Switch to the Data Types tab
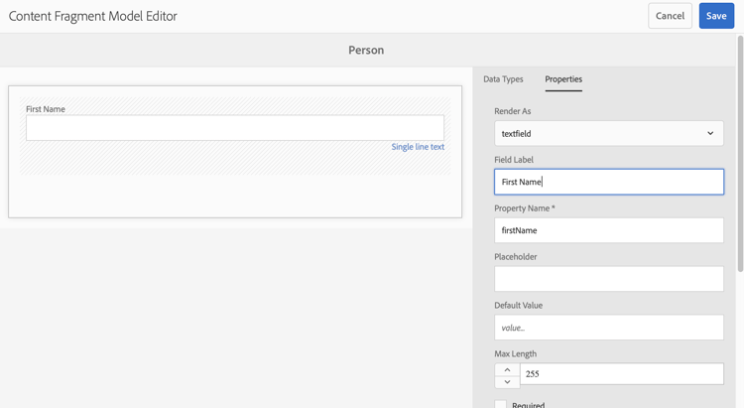The width and height of the screenshot is (744, 408). point(503,79)
